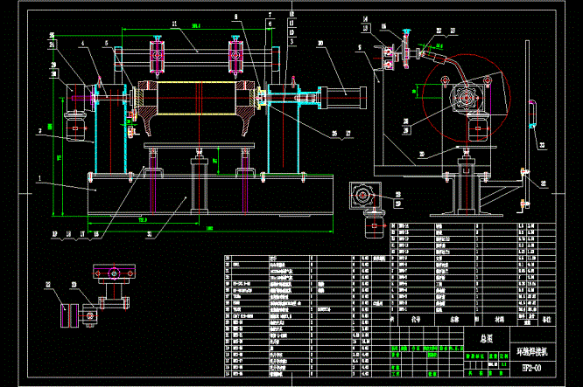Viewport: 583px width, 387px height.
Task: Select the yellow-outlined drum in the main view
Action: 197,99
